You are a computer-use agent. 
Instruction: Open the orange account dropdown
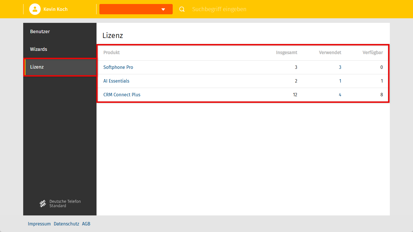click(x=136, y=9)
